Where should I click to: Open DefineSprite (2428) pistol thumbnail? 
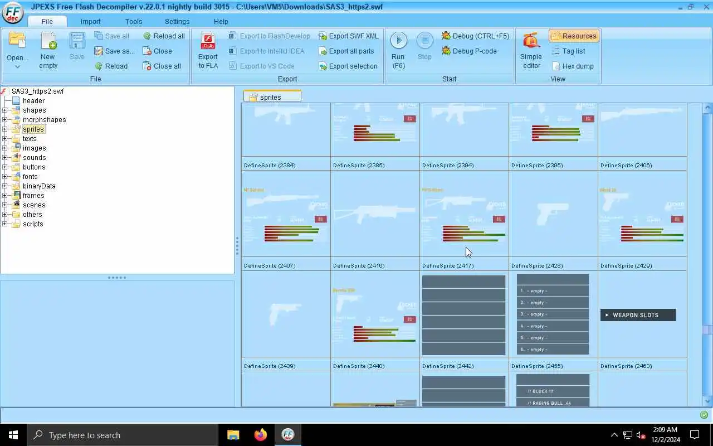(x=553, y=215)
